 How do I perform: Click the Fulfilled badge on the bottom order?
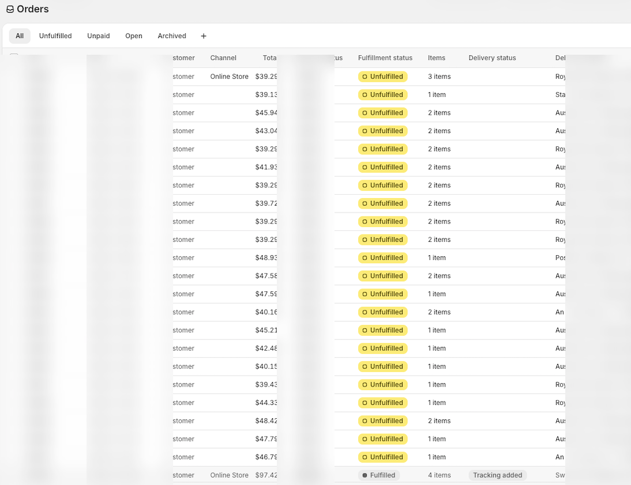pos(378,475)
